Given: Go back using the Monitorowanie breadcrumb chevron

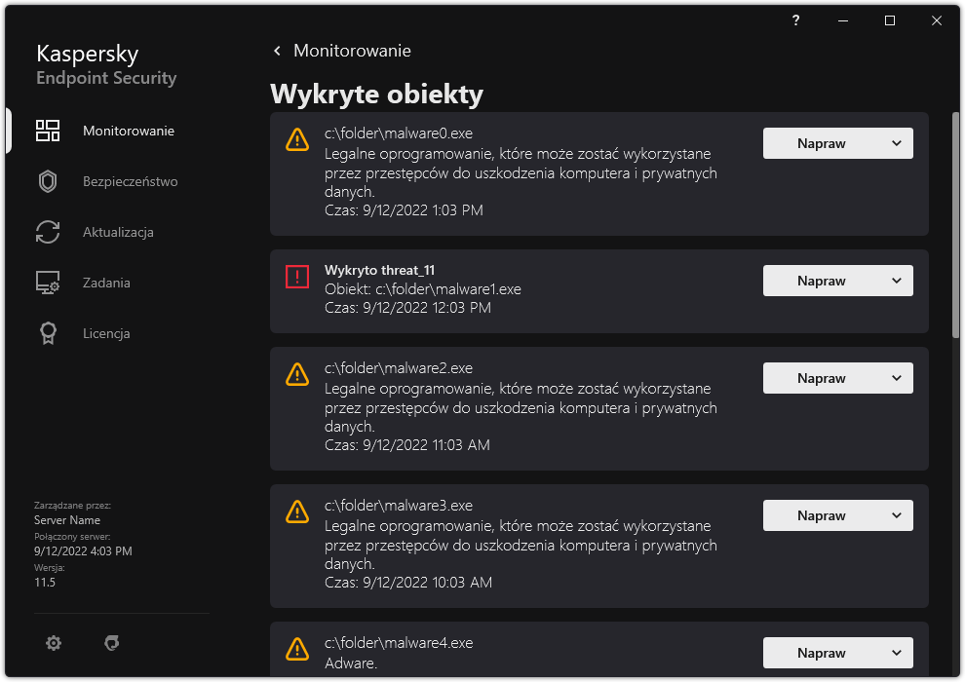Looking at the screenshot, I should [x=276, y=50].
